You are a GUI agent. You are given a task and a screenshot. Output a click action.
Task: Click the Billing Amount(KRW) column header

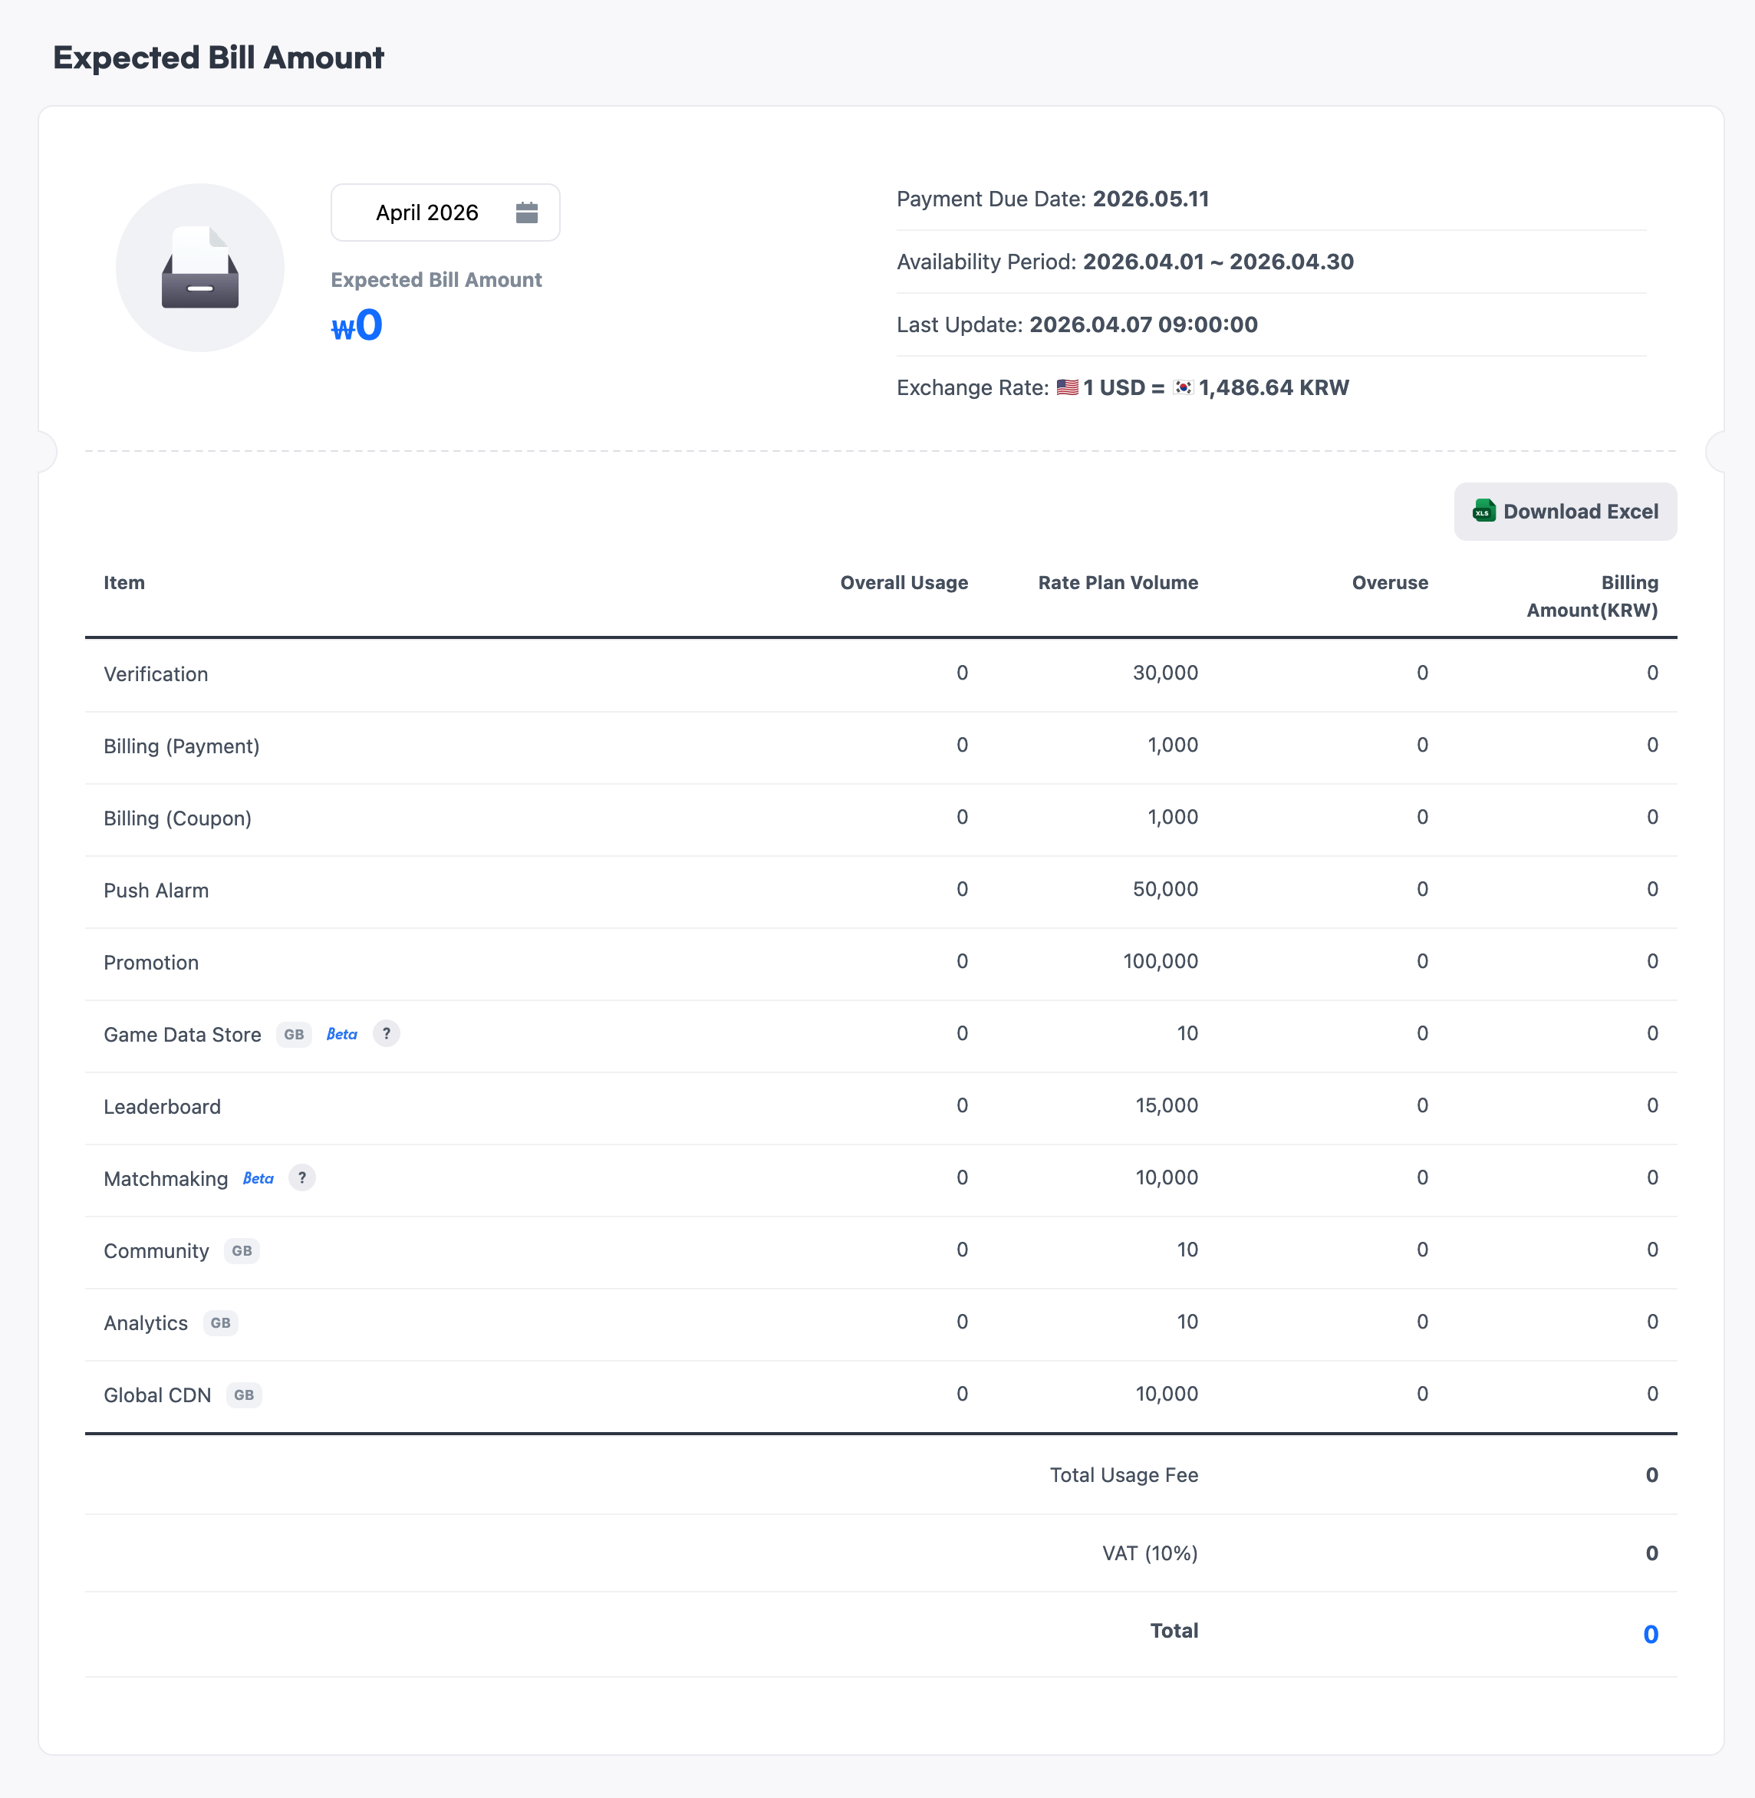click(x=1592, y=596)
